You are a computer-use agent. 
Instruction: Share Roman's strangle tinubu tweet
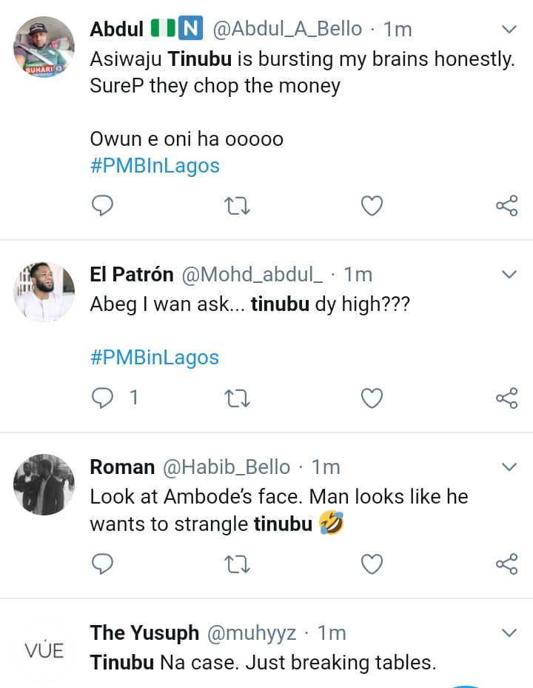coord(506,564)
